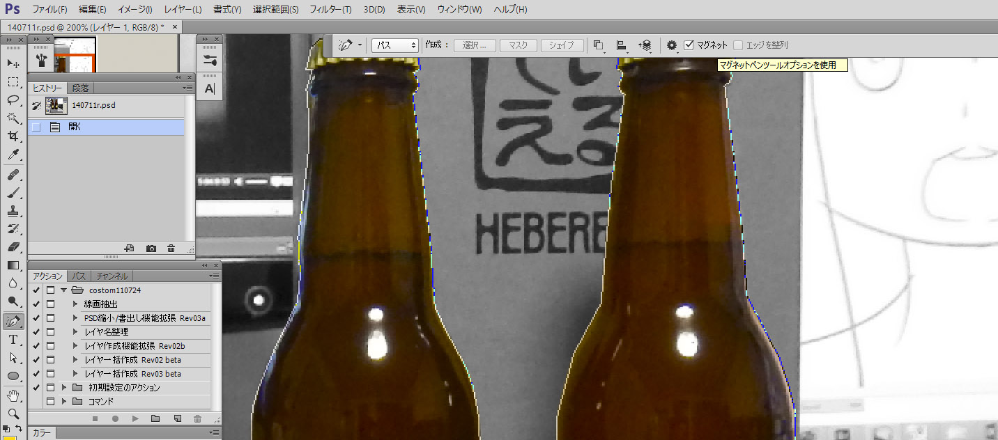This screenshot has height=440, width=998.
Task: Delete current history state via trash icon
Action: click(171, 249)
